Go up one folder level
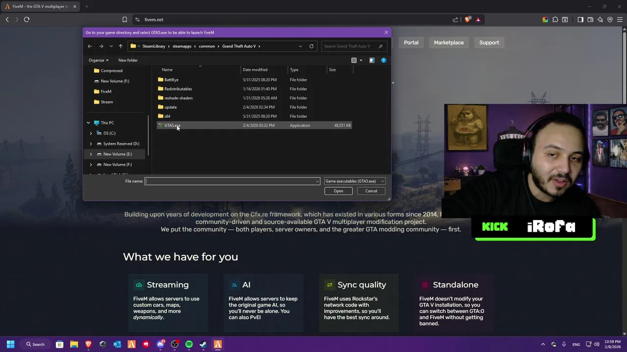Screen dimensions: 627x352 [121, 46]
